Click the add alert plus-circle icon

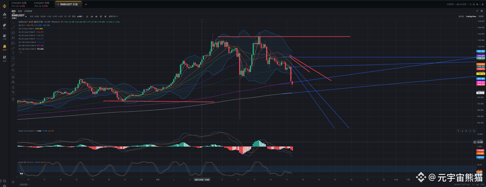click(101, 16)
